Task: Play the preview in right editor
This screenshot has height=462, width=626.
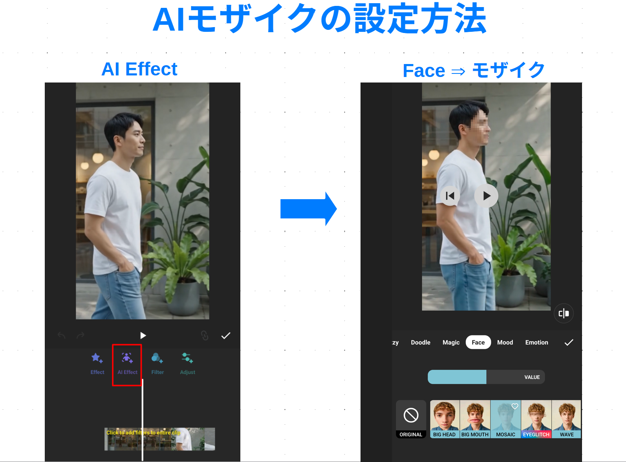Action: click(x=486, y=196)
